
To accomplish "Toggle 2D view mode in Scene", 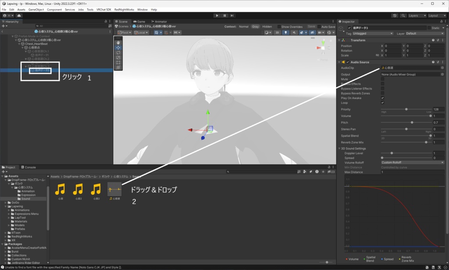I will point(277,32).
